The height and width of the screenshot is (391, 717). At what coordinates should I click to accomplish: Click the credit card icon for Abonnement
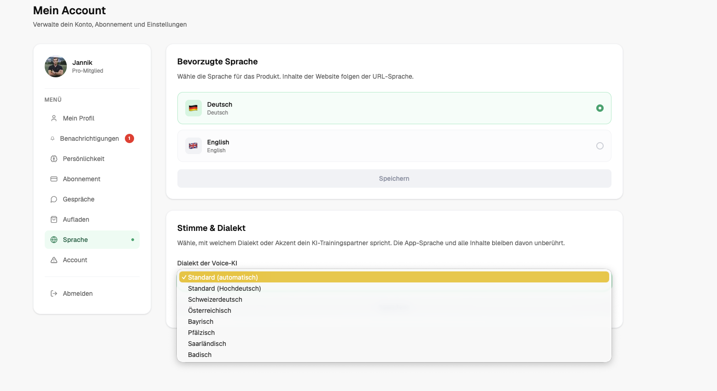54,179
